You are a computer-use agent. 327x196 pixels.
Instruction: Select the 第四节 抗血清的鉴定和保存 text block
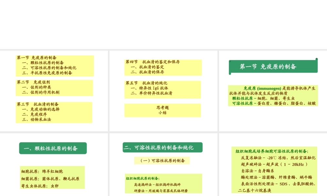point(163,67)
